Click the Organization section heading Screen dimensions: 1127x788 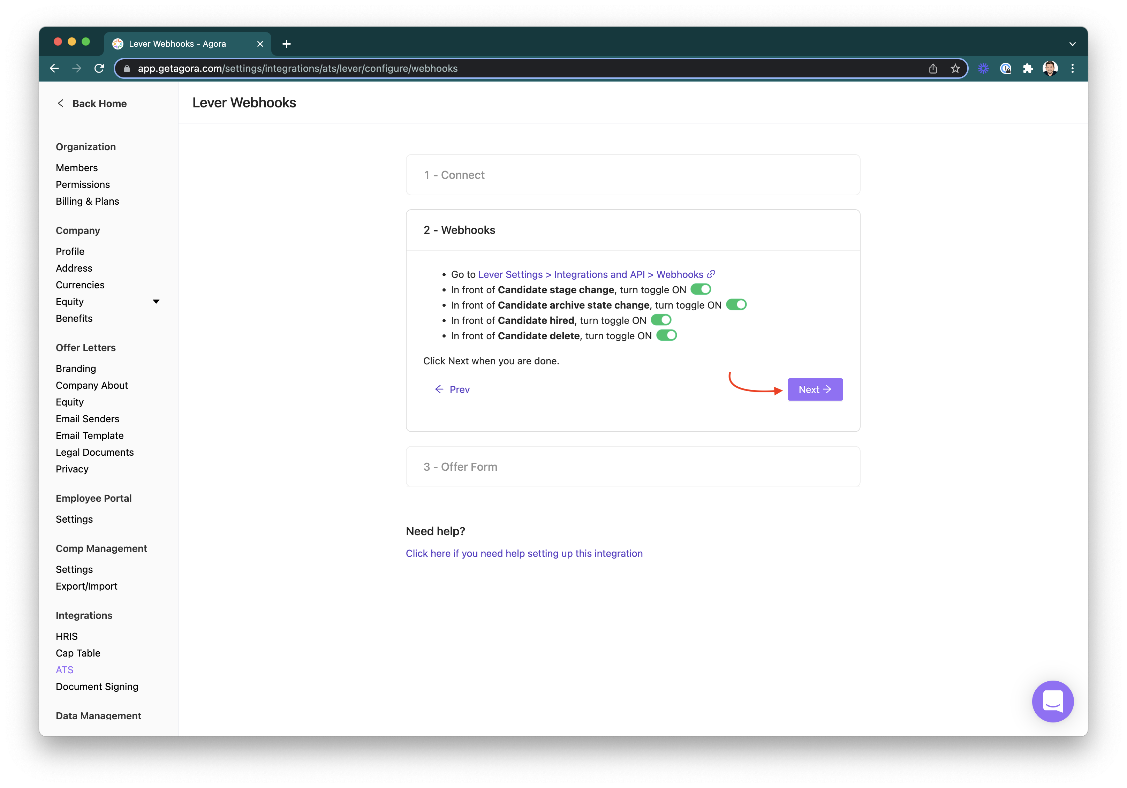click(85, 146)
